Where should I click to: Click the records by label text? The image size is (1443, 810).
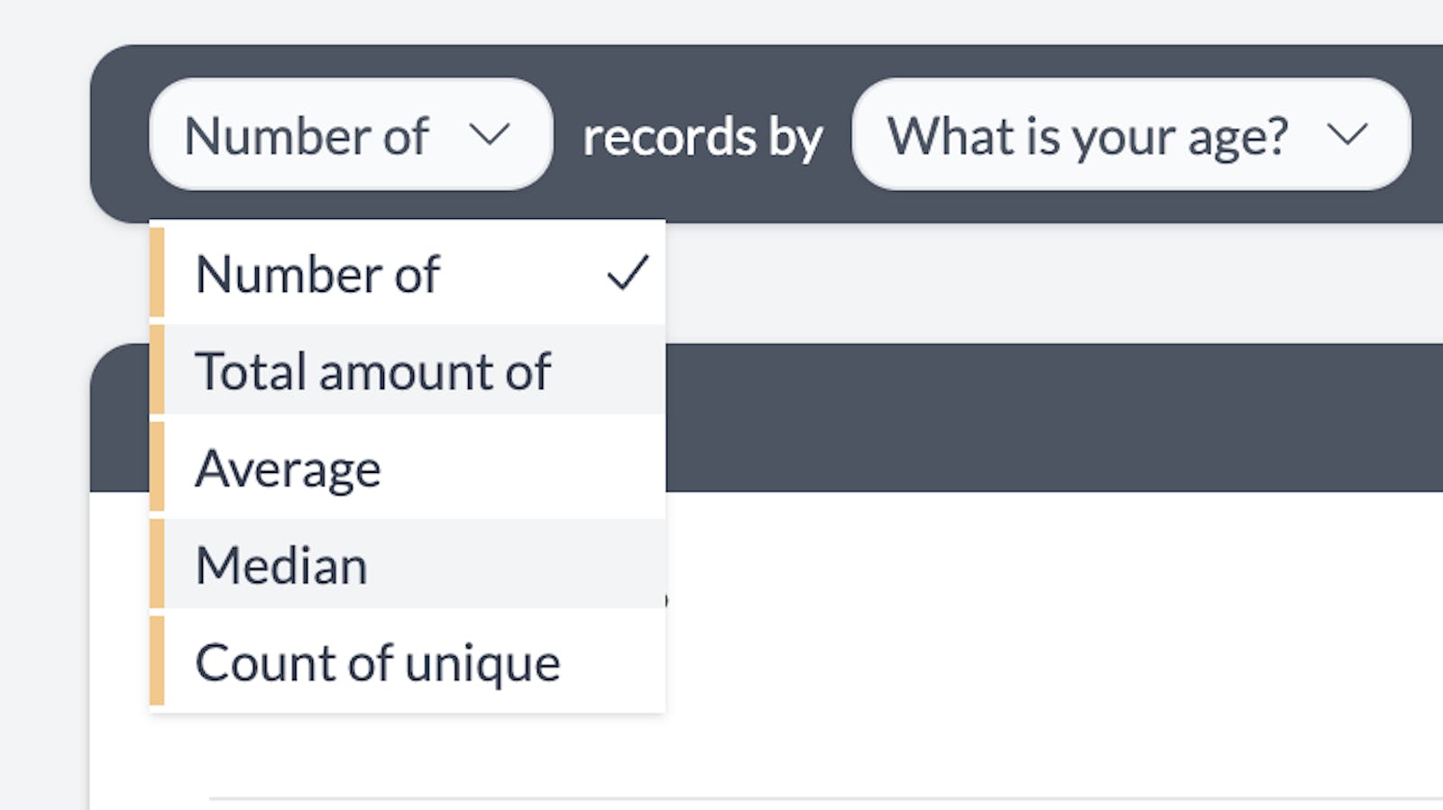pos(702,137)
